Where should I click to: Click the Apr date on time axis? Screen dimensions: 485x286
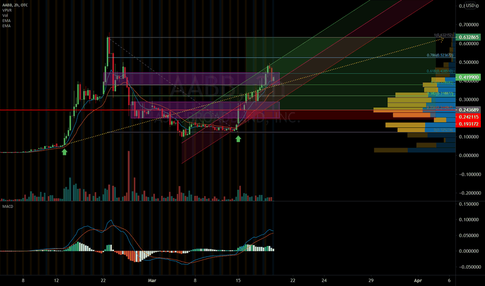(418, 280)
